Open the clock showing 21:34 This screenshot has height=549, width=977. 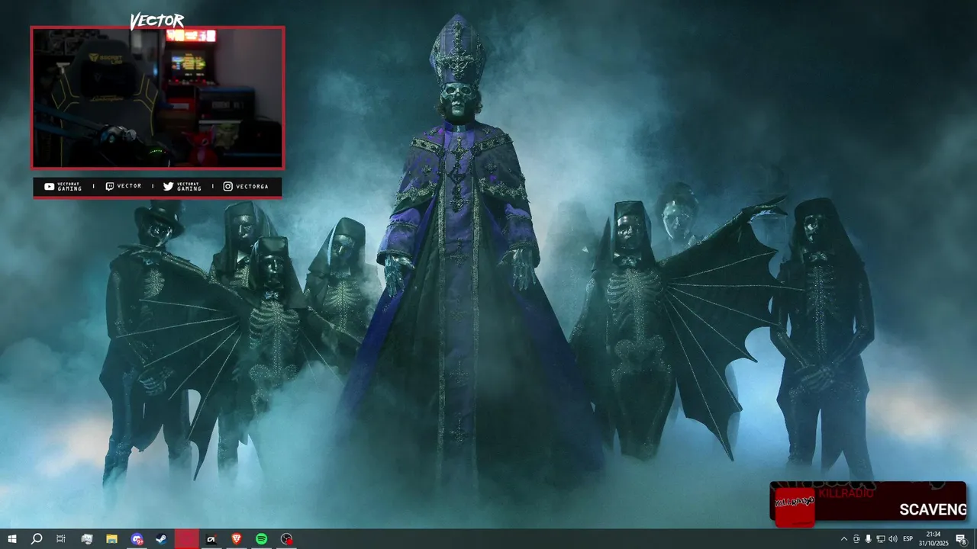[933, 539]
